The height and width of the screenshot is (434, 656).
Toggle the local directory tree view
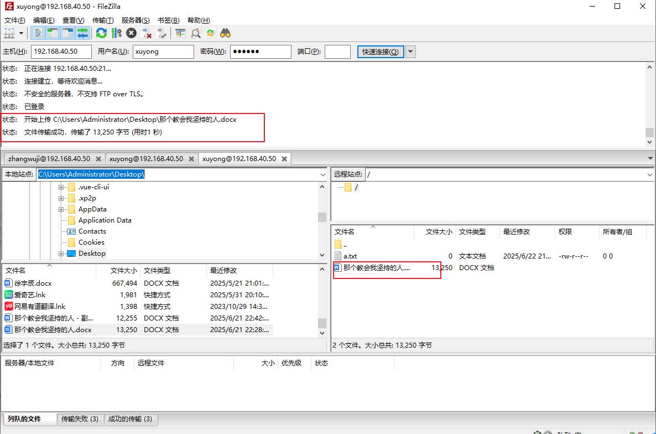[x=53, y=33]
